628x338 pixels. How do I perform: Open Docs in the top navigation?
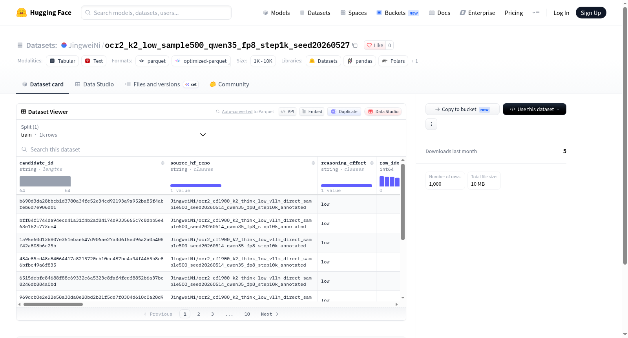point(440,13)
